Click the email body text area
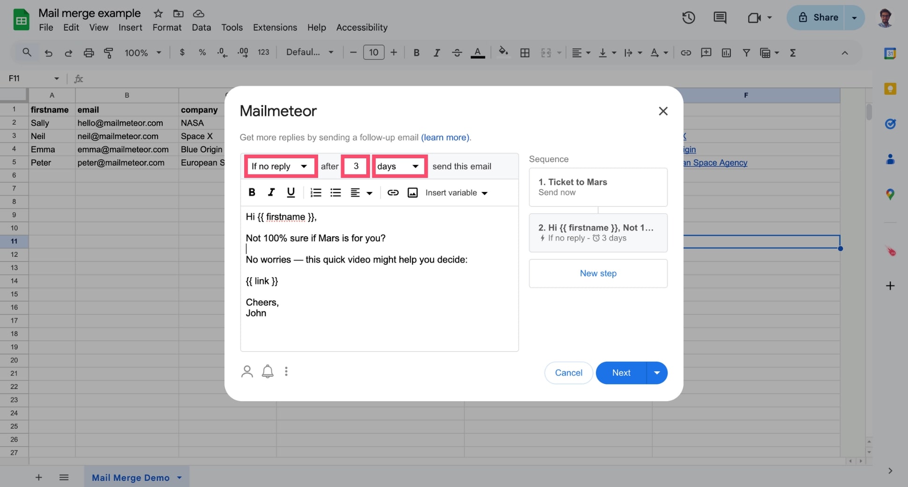The height and width of the screenshot is (487, 908). (379, 279)
